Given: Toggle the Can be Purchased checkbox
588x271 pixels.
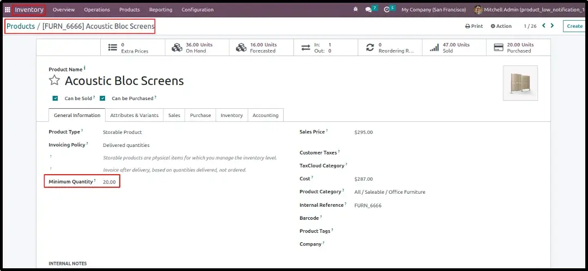Looking at the screenshot, I should click(102, 98).
